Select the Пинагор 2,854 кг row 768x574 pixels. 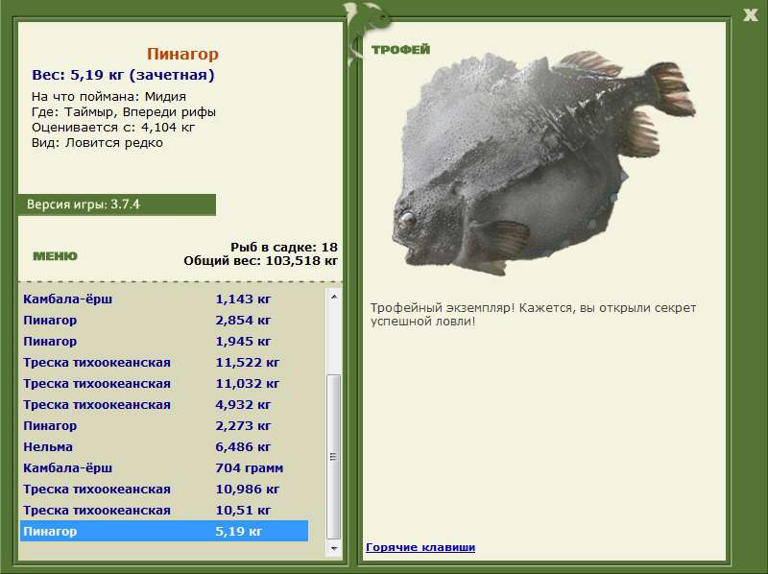163,321
